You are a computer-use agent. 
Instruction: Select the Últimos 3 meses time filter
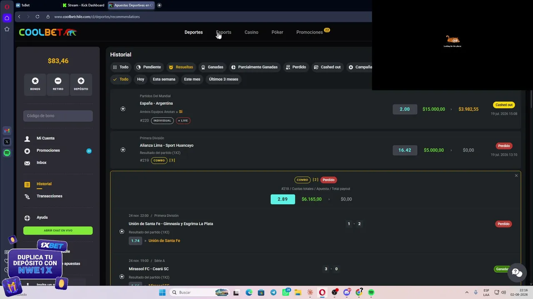[224, 79]
